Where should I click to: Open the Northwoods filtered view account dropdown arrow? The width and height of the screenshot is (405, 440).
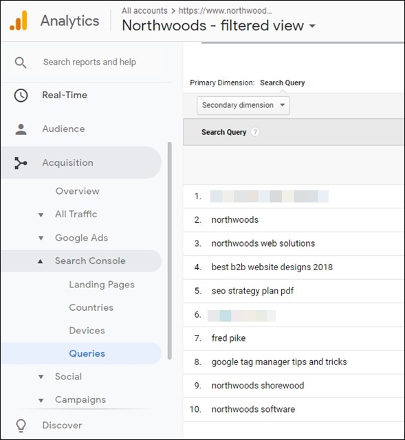(x=312, y=26)
